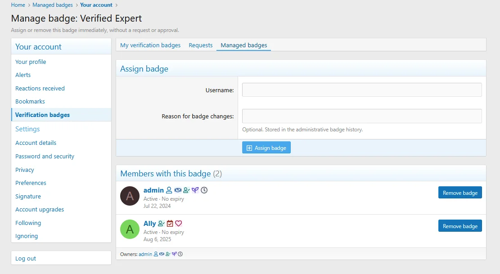Click the 'Jul 22, 2024' date text
Screen dimensions: 500x274
(157, 206)
